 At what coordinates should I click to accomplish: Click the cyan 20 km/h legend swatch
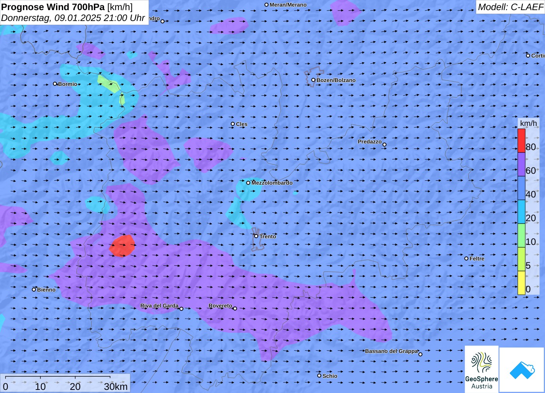[x=521, y=212]
